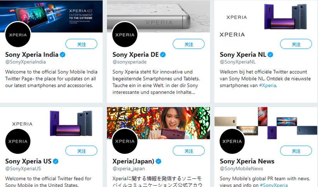Click Sony Xperia News profile avatar
Image resolution: width=318 pixels, height=187 pixels.
click(x=232, y=141)
